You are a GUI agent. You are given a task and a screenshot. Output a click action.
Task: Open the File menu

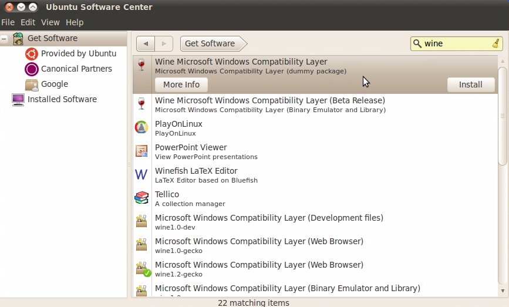(x=8, y=22)
